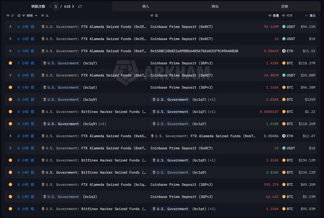This screenshot has width=324, height=218.
Task: Open the 8 小时 前 link on the $24.88M row
Action: [26, 75]
